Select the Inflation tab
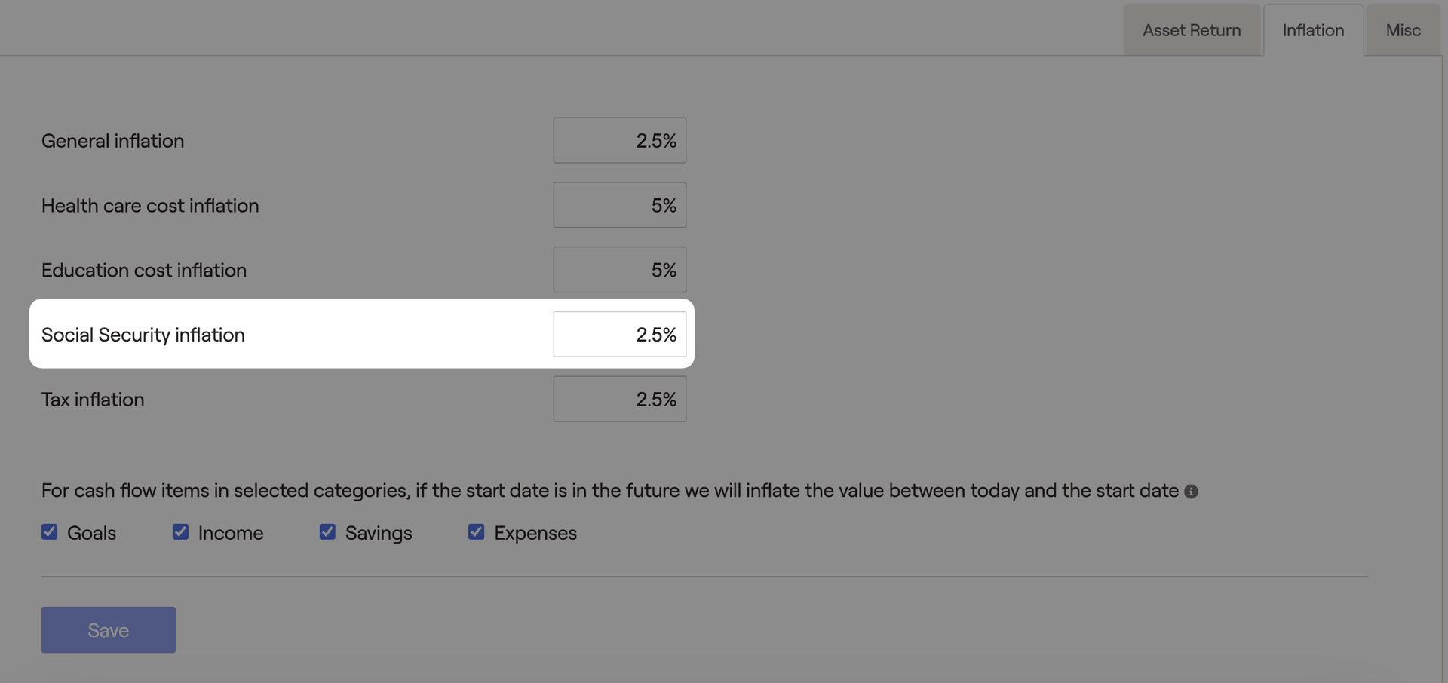The width and height of the screenshot is (1448, 683). click(1313, 30)
